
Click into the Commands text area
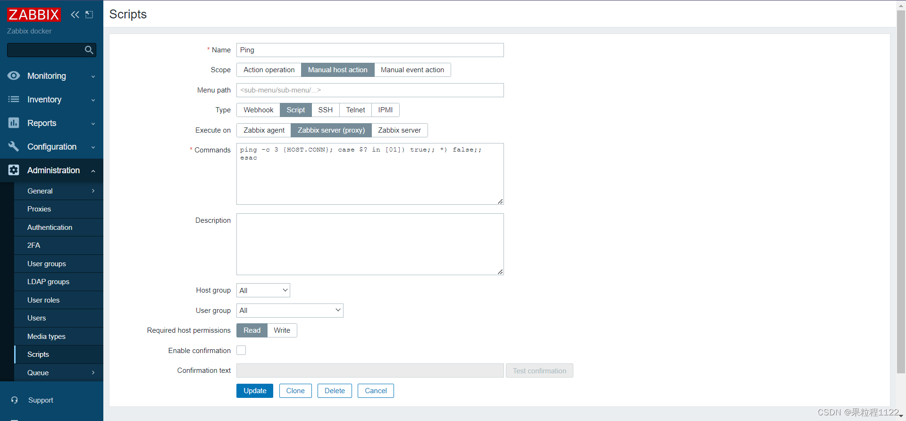click(370, 174)
